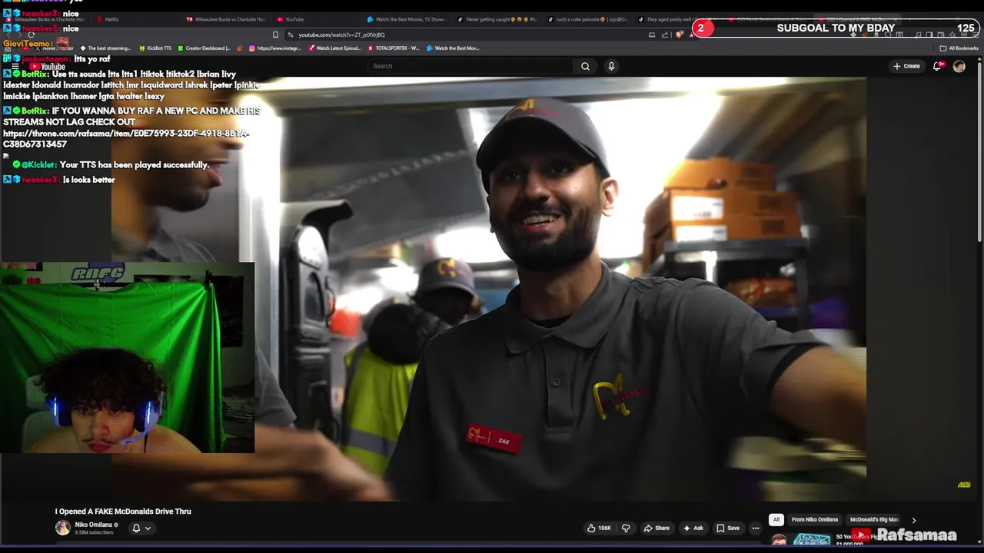This screenshot has height=553, width=984.
Task: Click the bookmark icon beside the URL
Action: point(275,35)
